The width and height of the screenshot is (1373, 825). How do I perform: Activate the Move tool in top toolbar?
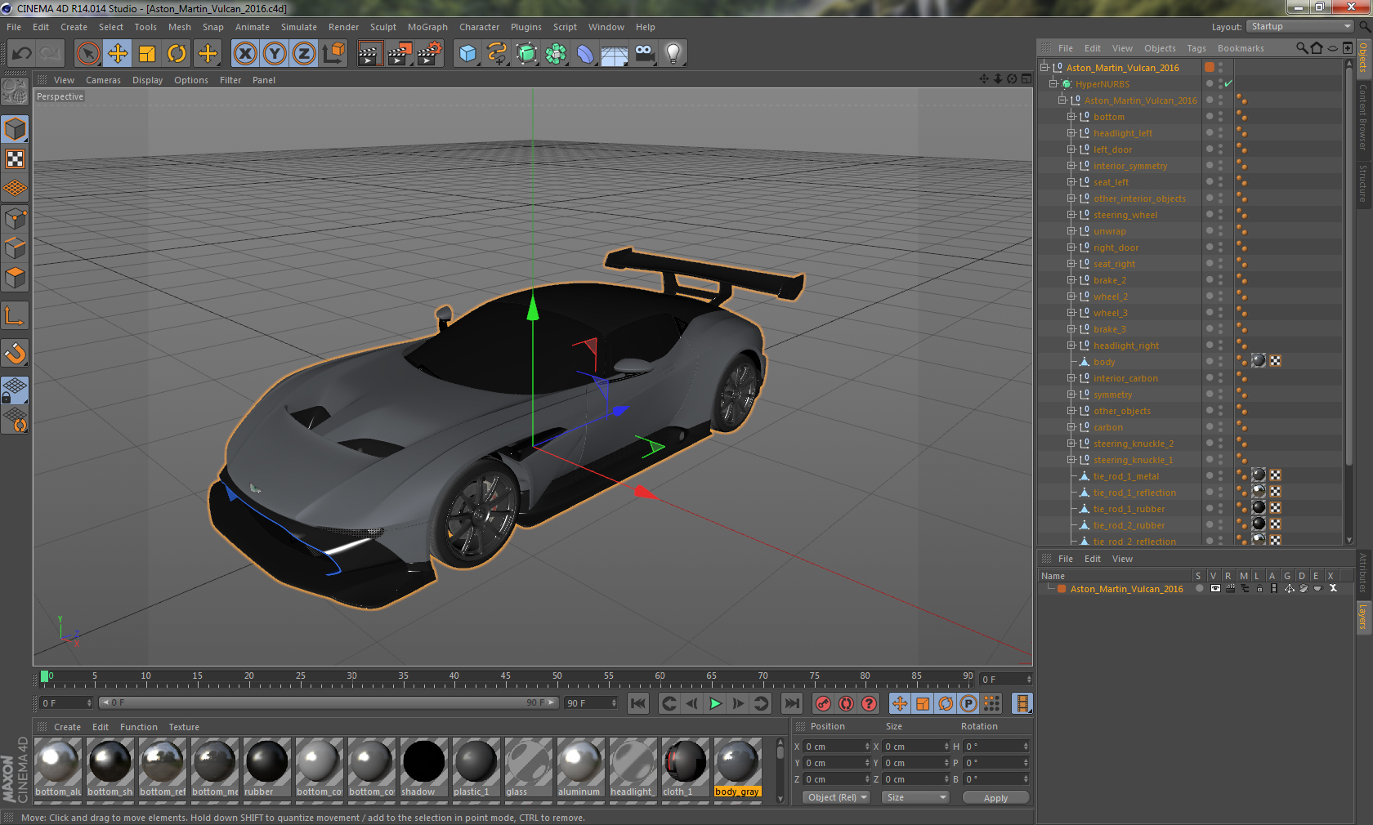[x=118, y=54]
